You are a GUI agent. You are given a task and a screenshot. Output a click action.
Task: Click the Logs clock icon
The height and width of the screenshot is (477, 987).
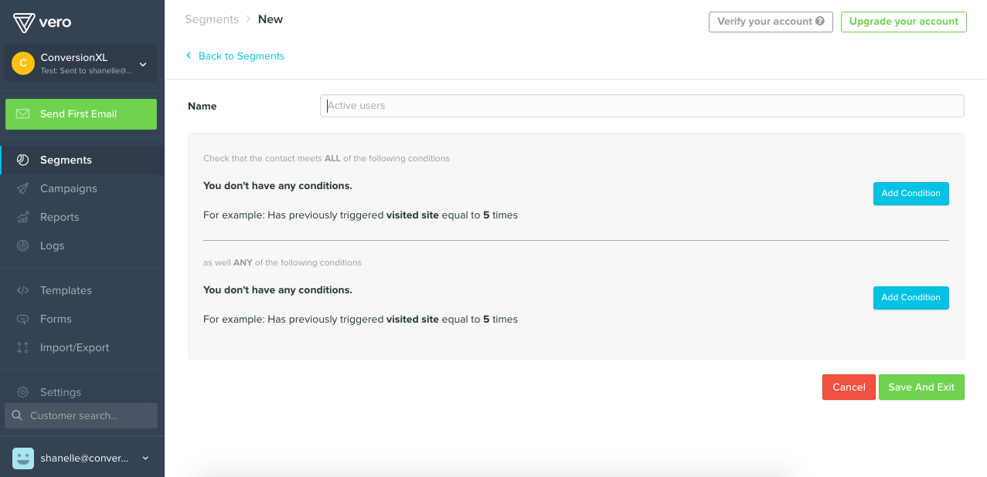pos(23,245)
